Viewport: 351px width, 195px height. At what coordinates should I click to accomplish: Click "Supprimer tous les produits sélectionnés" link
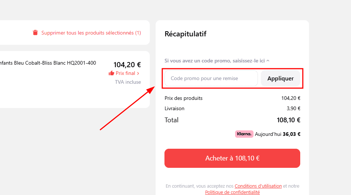(x=91, y=33)
